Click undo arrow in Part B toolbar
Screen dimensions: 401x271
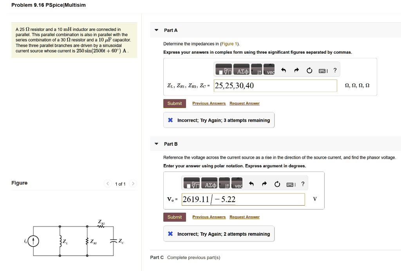tap(252, 184)
